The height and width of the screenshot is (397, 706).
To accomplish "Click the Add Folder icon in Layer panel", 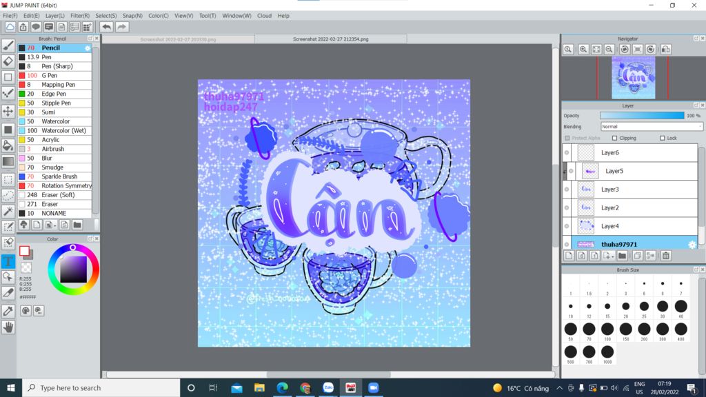I will click(623, 256).
